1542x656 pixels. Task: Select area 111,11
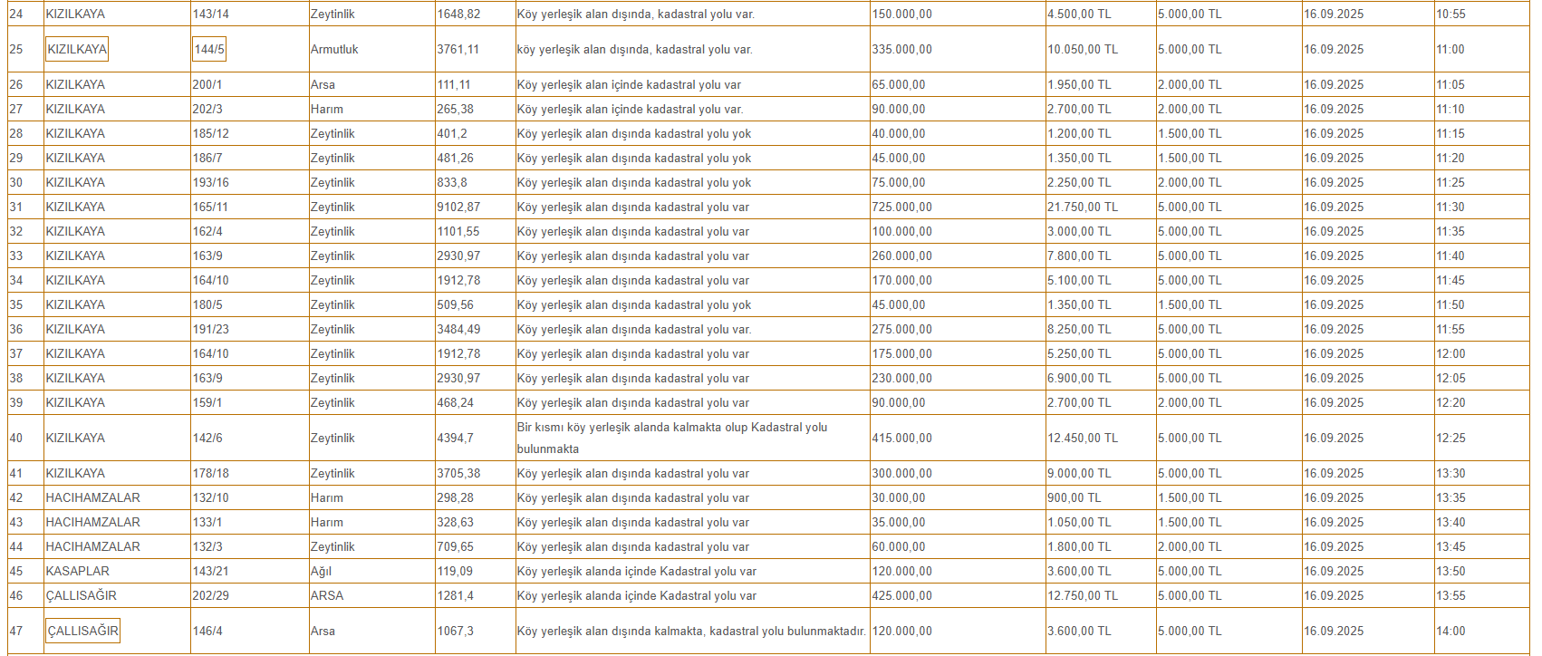pos(454,84)
